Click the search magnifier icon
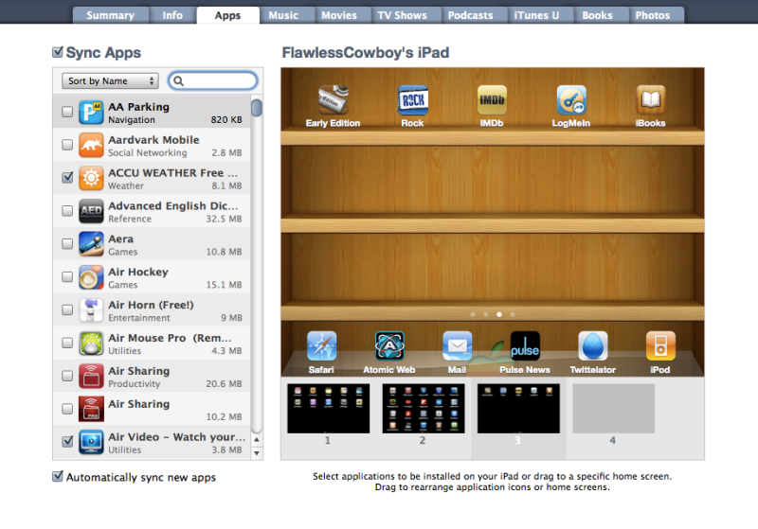 [178, 81]
